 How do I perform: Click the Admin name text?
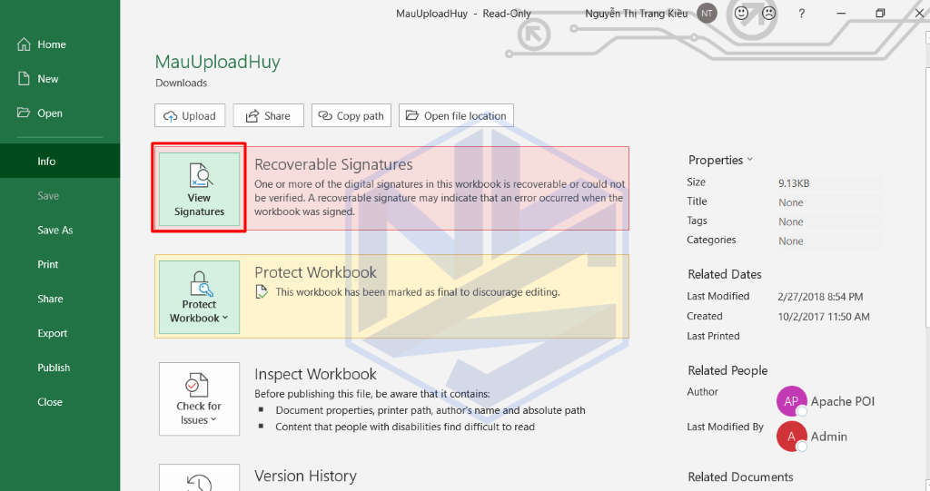(828, 437)
